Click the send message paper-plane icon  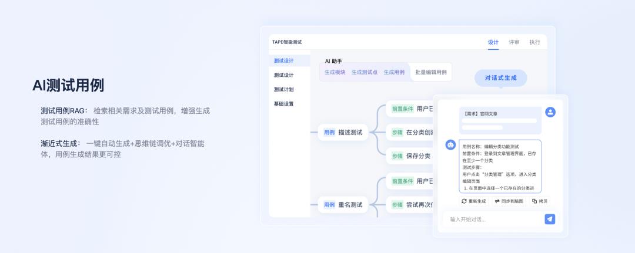point(550,219)
